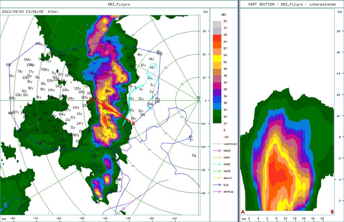344x222 pixels.
Task: Click the 18 km tick on the height axis
Action: pyautogui.click(x=338, y=31)
